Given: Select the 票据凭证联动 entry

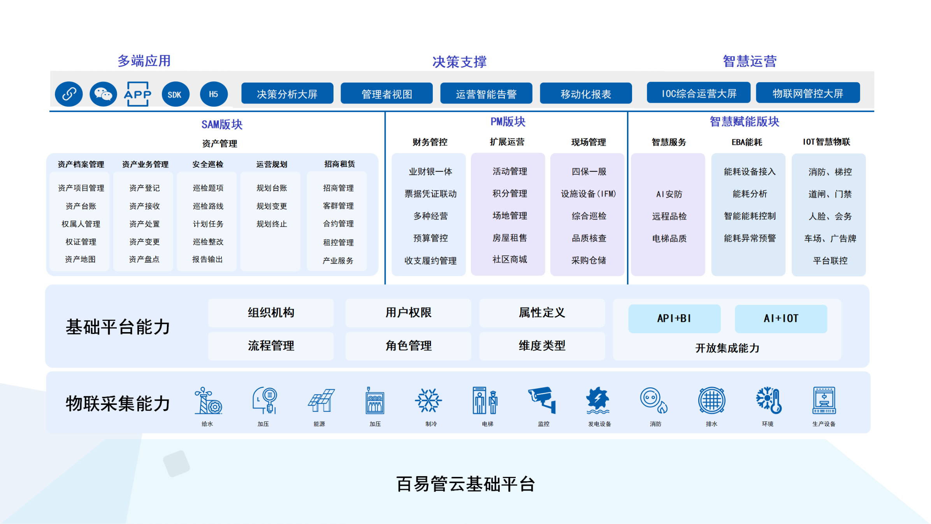Looking at the screenshot, I should pyautogui.click(x=430, y=194).
